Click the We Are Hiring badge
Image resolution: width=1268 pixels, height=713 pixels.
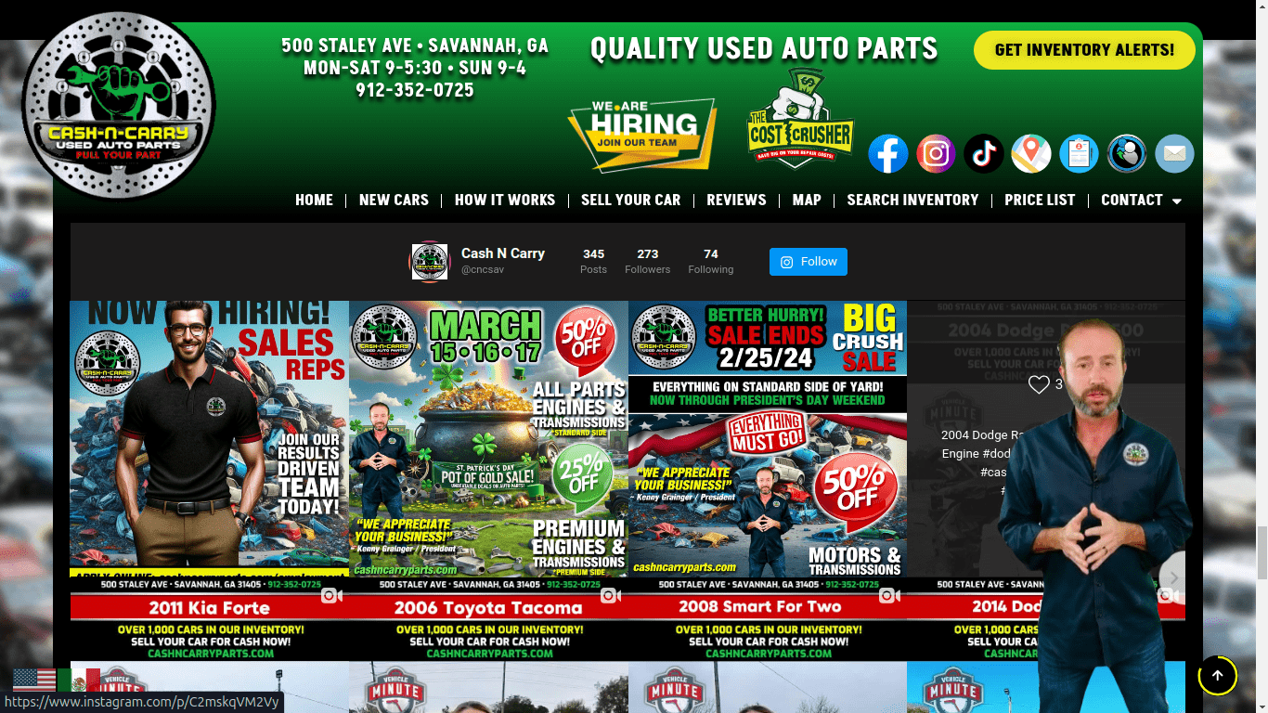click(641, 135)
